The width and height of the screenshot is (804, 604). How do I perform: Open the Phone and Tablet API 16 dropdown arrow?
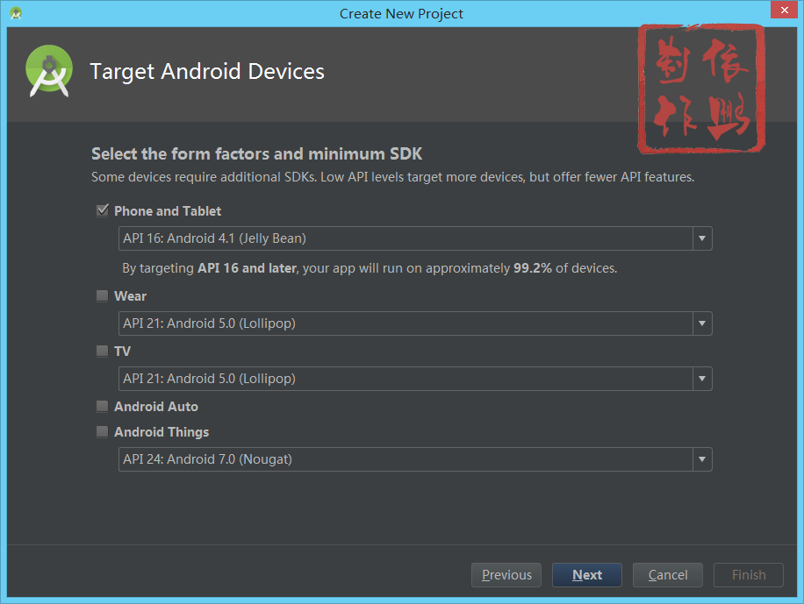(x=702, y=238)
